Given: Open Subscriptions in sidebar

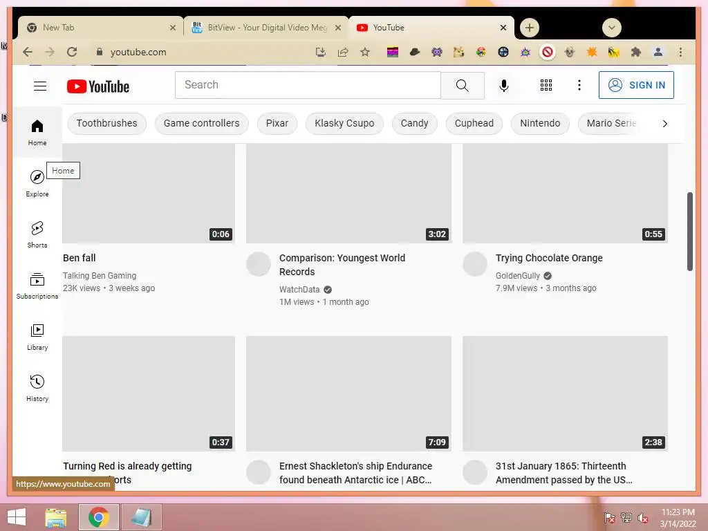Looking at the screenshot, I should click(37, 286).
